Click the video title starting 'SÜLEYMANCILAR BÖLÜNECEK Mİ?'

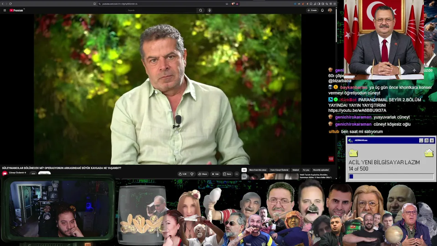[x=62, y=168]
